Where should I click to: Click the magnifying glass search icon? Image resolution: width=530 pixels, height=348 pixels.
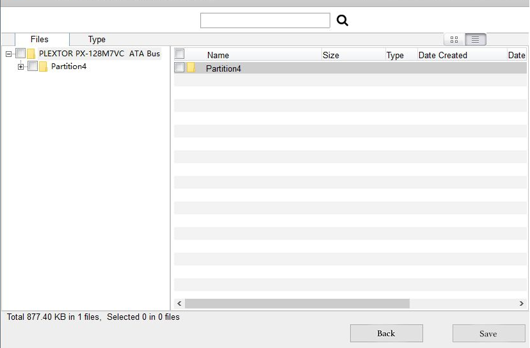[342, 20]
